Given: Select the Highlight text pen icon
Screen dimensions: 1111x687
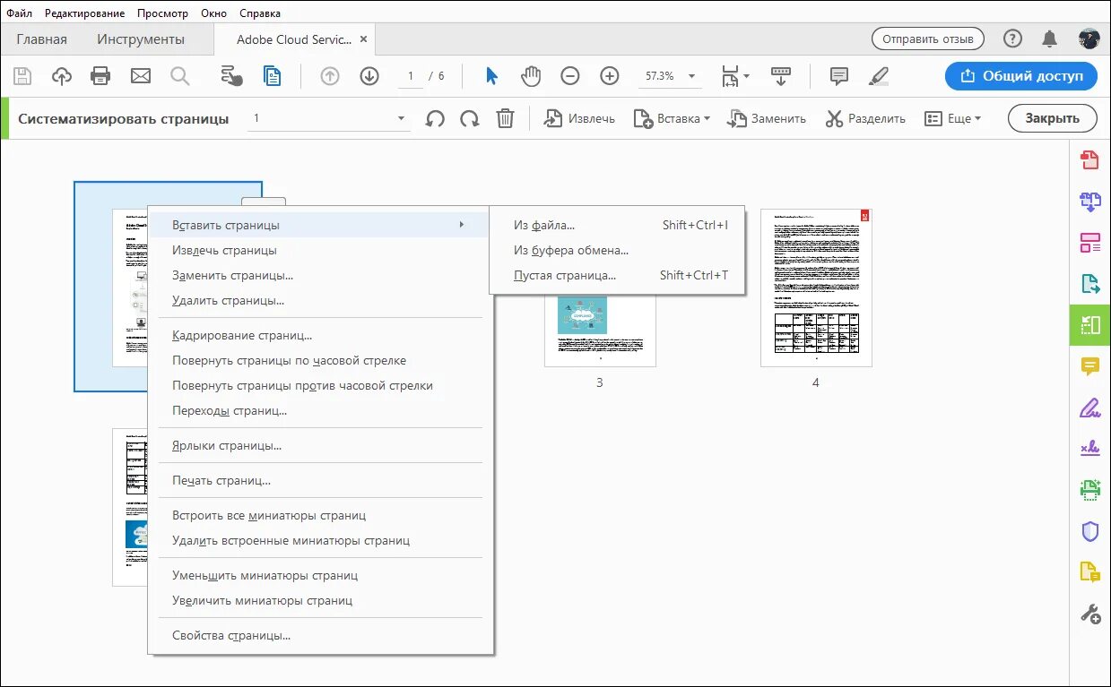Looking at the screenshot, I should click(x=879, y=76).
